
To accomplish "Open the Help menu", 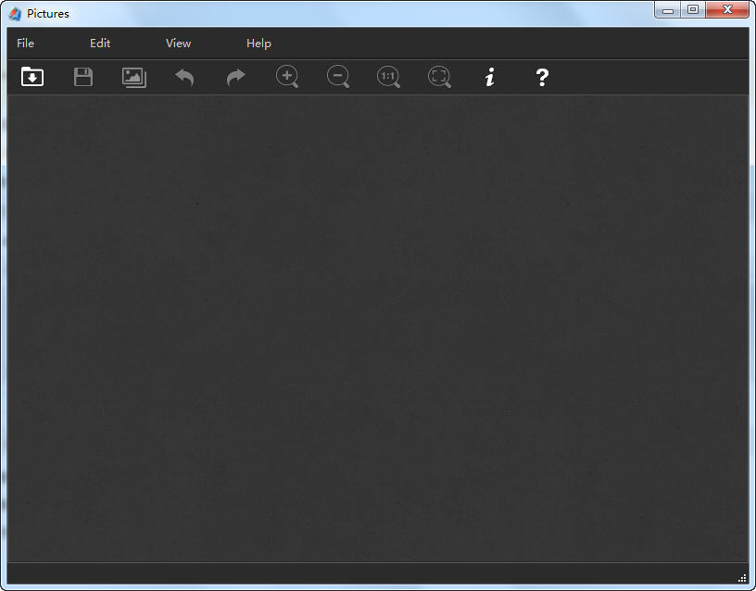I will tap(258, 44).
